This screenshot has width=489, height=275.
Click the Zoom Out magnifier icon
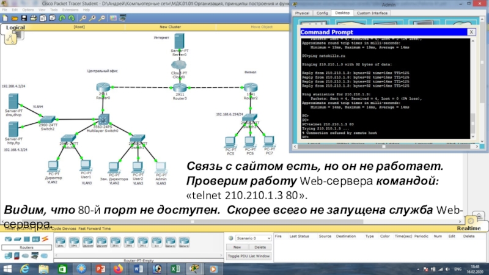101,18
